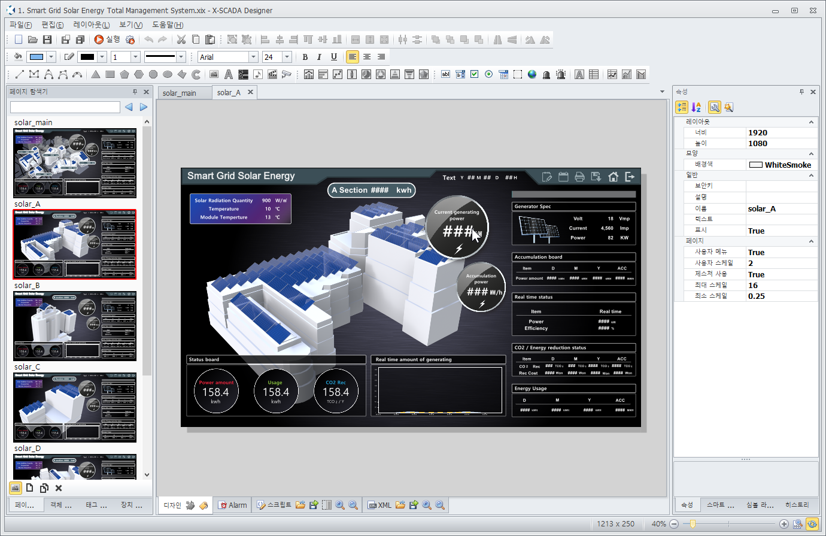Insert image with picture tool icon
This screenshot has width=826, height=536.
(x=214, y=74)
